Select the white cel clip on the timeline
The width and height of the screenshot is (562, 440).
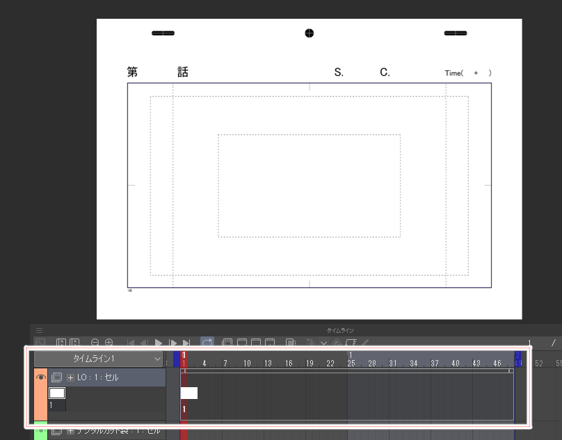coord(189,393)
